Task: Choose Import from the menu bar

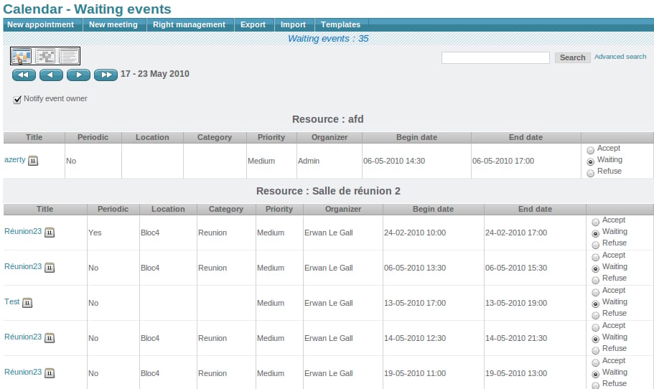Action: coord(293,24)
